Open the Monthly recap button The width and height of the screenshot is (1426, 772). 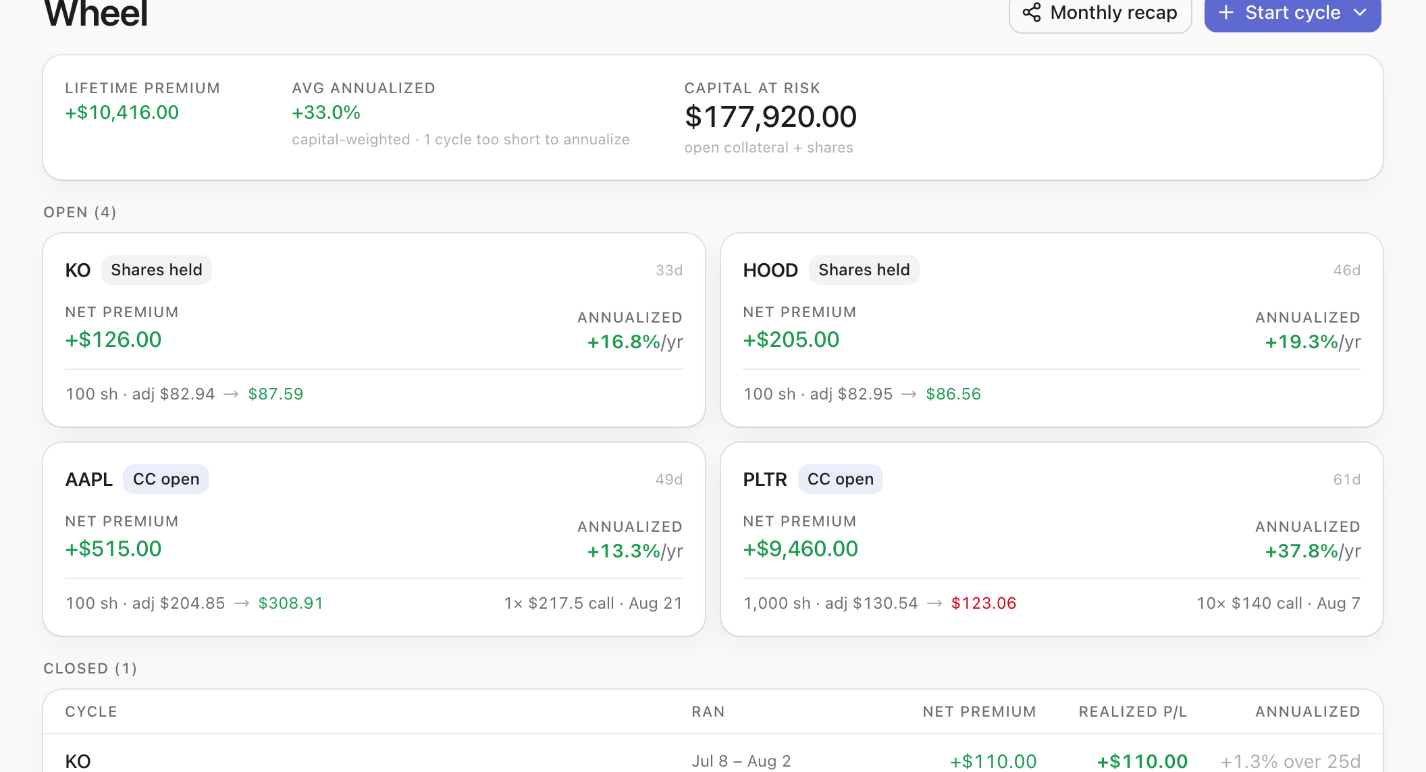click(x=1100, y=13)
